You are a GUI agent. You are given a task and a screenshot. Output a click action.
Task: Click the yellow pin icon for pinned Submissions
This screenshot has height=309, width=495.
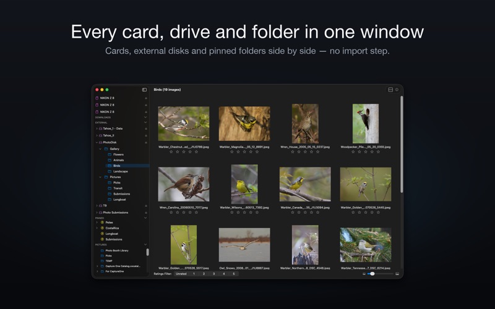pyautogui.click(x=102, y=239)
